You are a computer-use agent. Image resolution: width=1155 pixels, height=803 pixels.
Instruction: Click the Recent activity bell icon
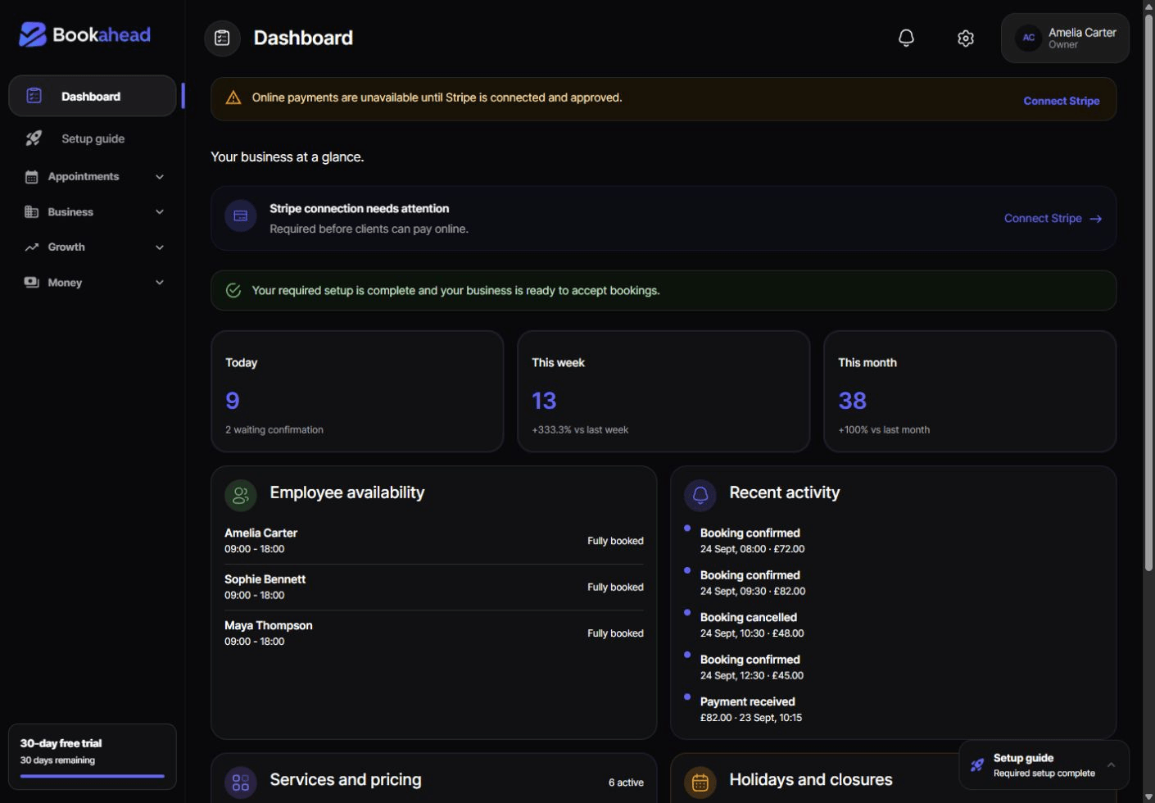pyautogui.click(x=700, y=496)
